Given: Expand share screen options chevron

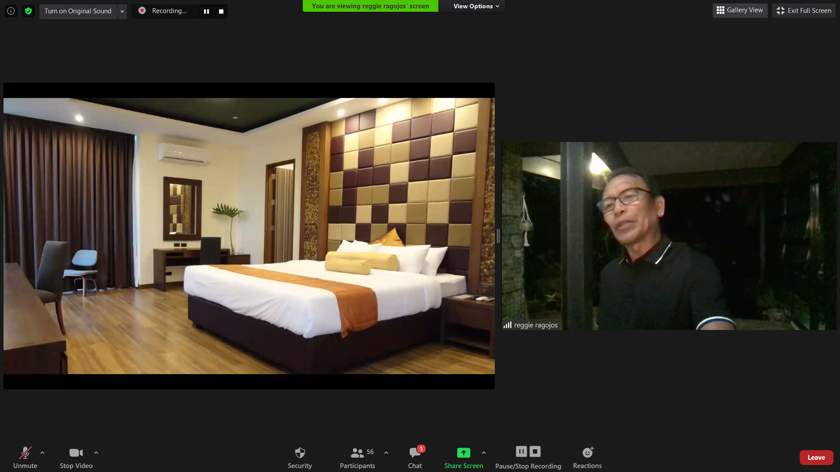Looking at the screenshot, I should click(484, 453).
